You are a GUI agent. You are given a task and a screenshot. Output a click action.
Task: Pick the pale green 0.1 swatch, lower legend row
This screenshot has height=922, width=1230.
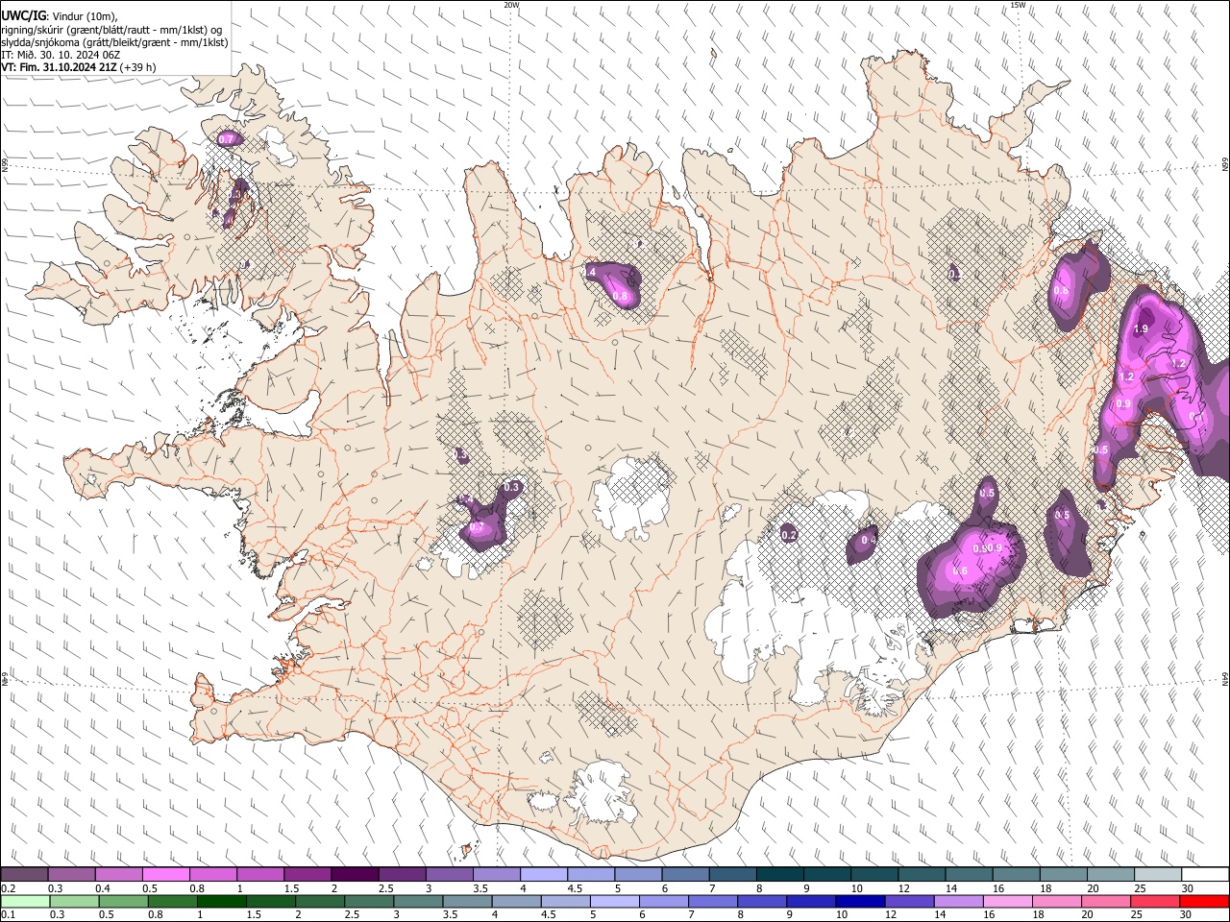coord(26,901)
